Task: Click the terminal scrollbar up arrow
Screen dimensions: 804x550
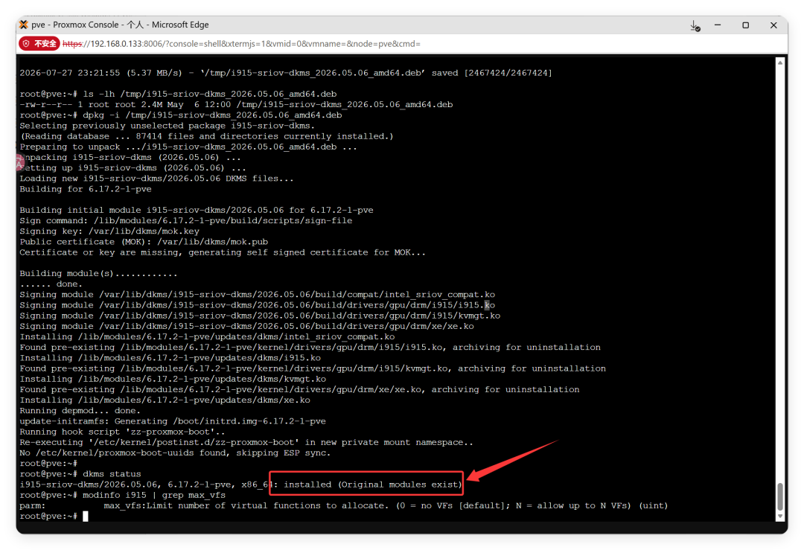Action: 780,63
